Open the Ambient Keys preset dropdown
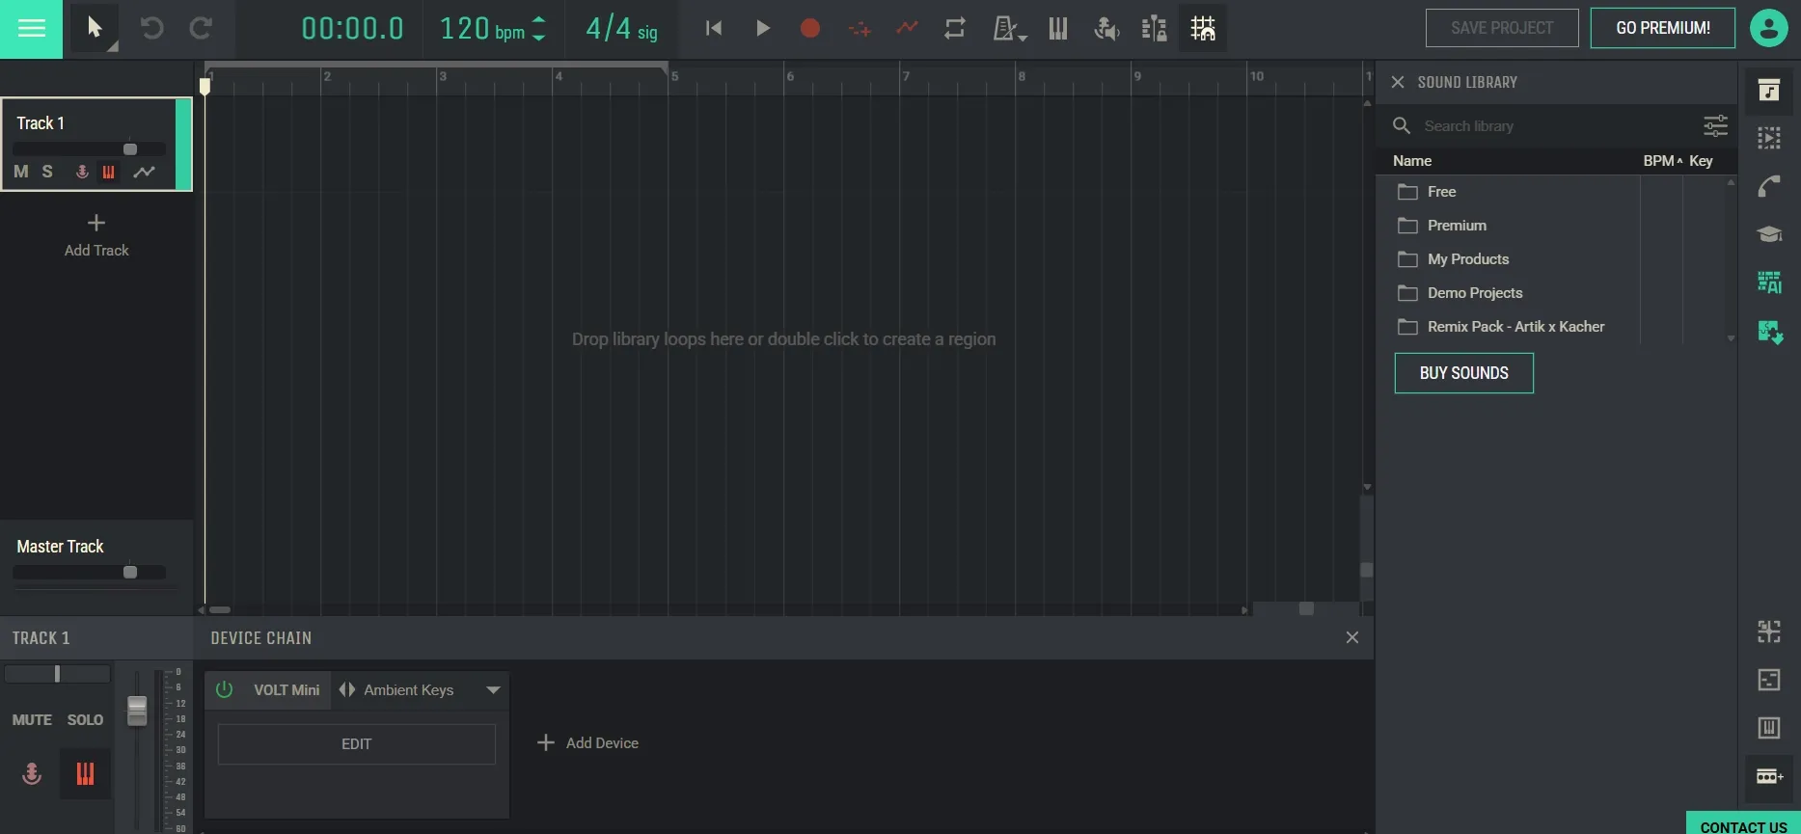Image resolution: width=1801 pixels, height=834 pixels. (x=493, y=690)
